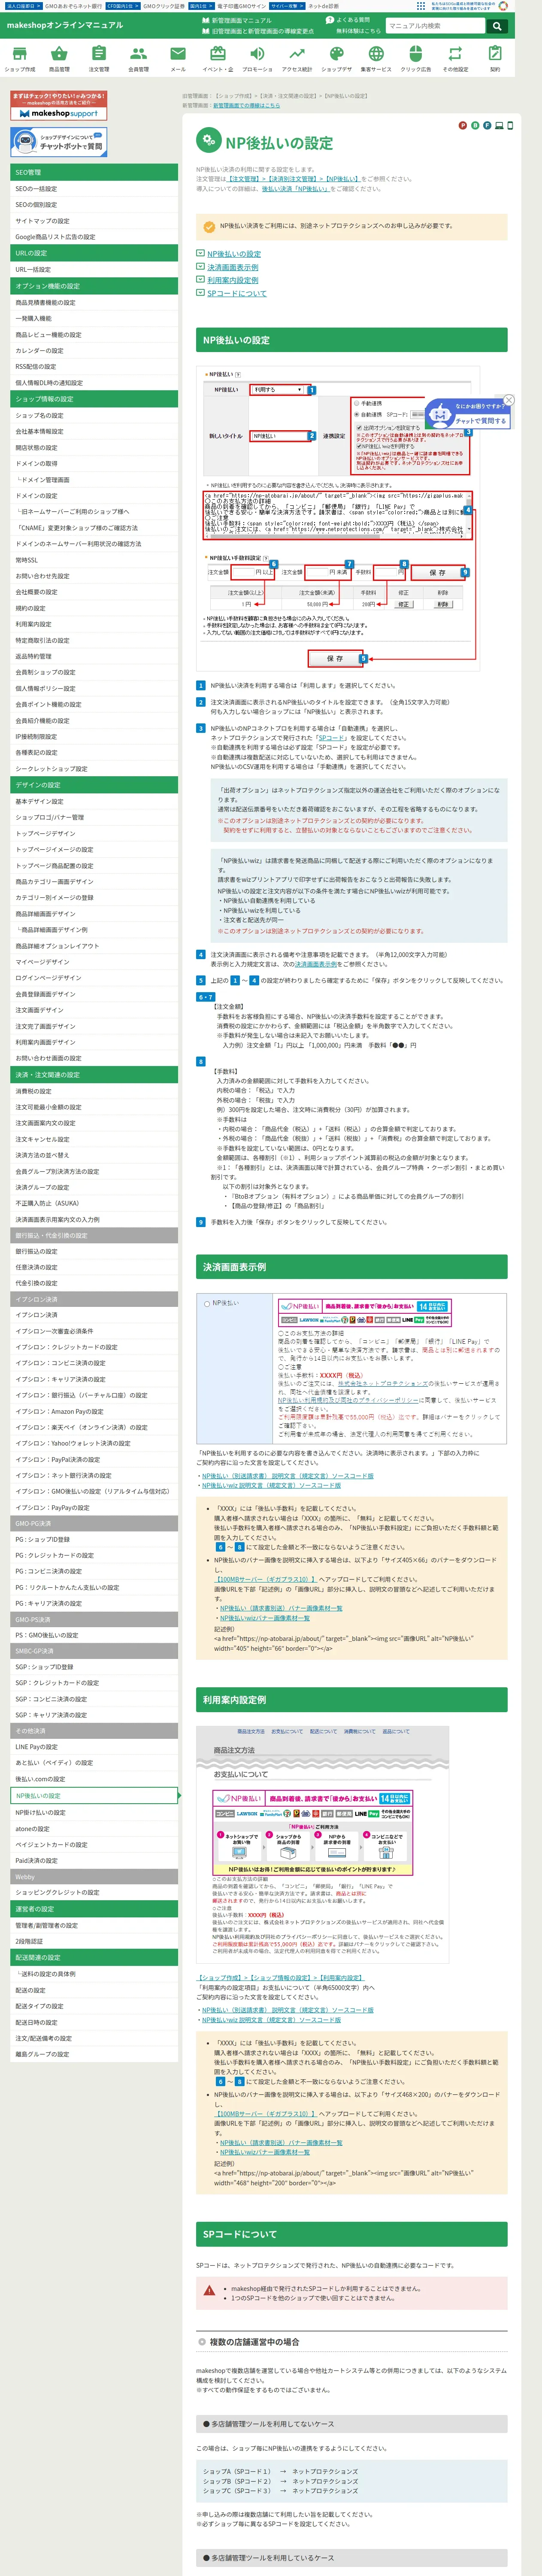The image size is (542, 2576).
Task: Click the blue F plan badge
Action: pos(487,125)
